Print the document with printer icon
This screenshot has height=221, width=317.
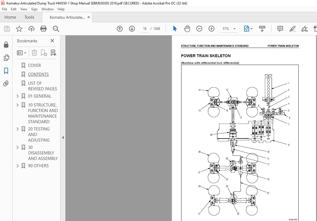[x=43, y=29]
